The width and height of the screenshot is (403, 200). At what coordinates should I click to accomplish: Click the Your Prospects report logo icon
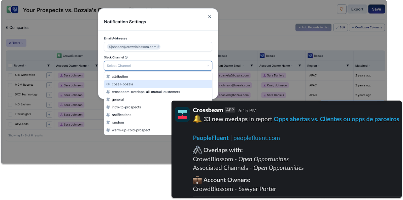(x=13, y=10)
